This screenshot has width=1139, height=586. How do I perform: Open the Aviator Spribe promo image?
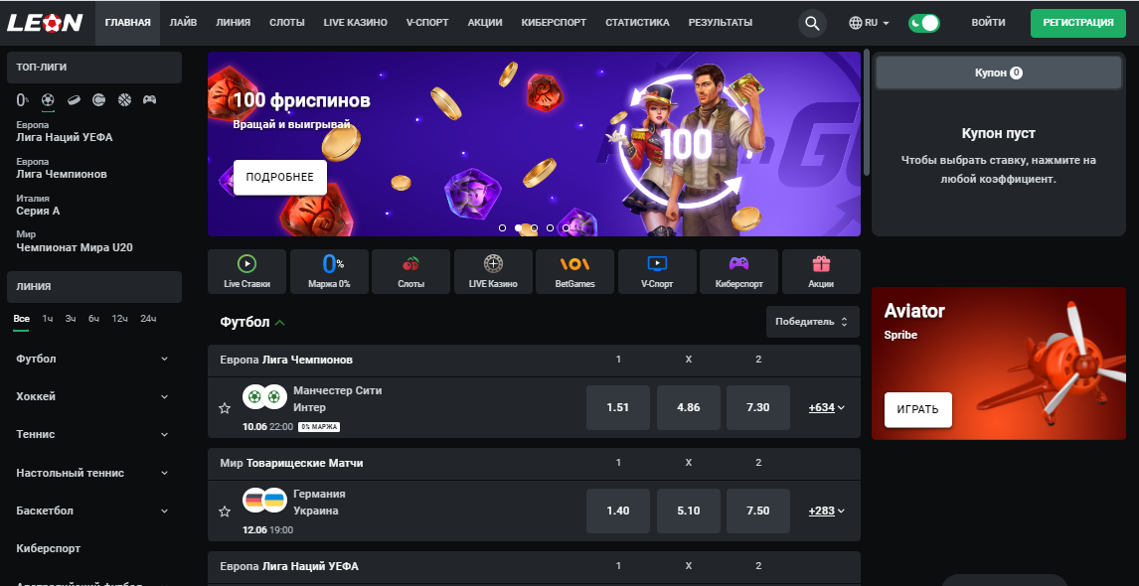click(998, 364)
